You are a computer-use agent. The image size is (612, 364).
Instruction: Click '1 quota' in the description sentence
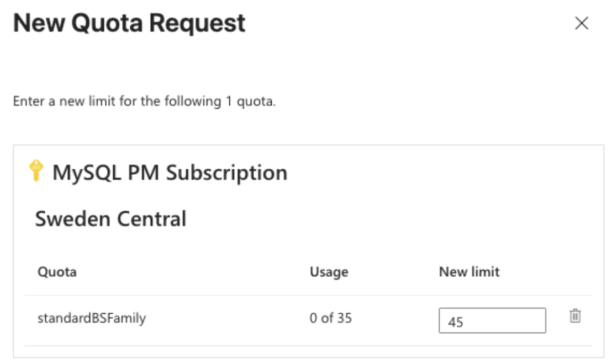tap(251, 101)
